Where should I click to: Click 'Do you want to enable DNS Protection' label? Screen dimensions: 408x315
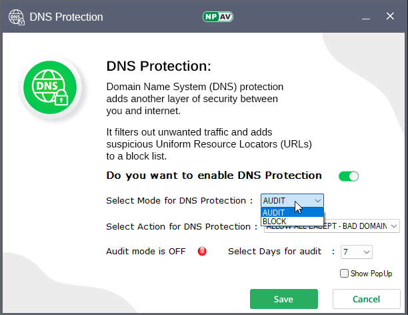(214, 176)
